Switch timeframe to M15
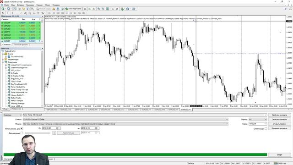Viewport: 293px width, 165px height. [x=58, y=13]
